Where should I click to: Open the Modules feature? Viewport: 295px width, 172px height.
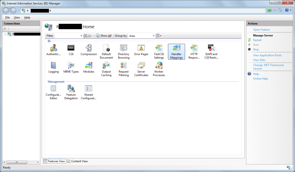tap(89, 68)
